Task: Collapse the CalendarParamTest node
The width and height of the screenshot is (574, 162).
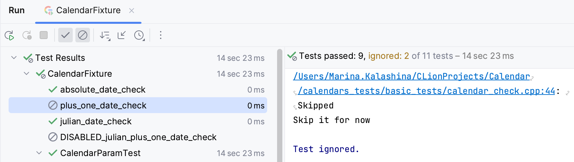Action: click(x=39, y=153)
